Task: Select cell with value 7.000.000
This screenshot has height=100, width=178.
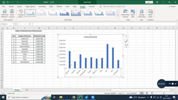Action: pyautogui.click(x=39, y=57)
